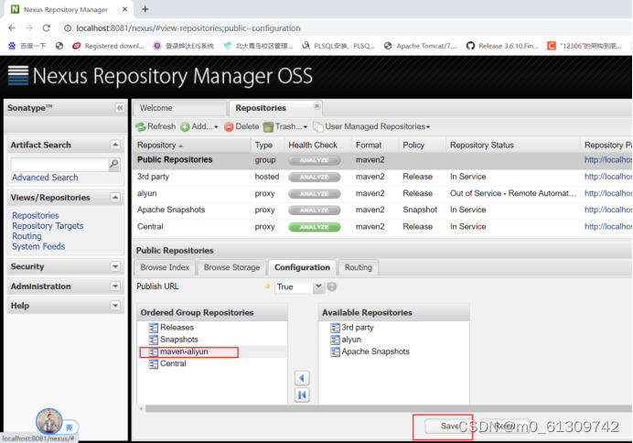The height and width of the screenshot is (443, 633).
Task: Click the Save button
Action: pyautogui.click(x=448, y=426)
